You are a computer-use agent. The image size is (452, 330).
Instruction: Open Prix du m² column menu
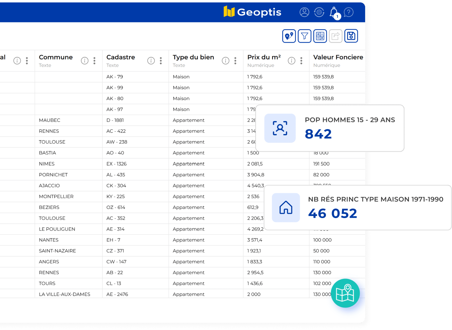click(301, 61)
